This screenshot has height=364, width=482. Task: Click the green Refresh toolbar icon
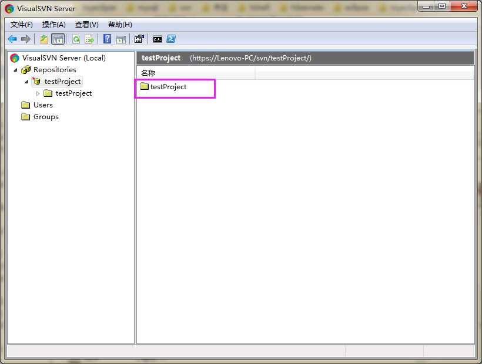pos(76,39)
